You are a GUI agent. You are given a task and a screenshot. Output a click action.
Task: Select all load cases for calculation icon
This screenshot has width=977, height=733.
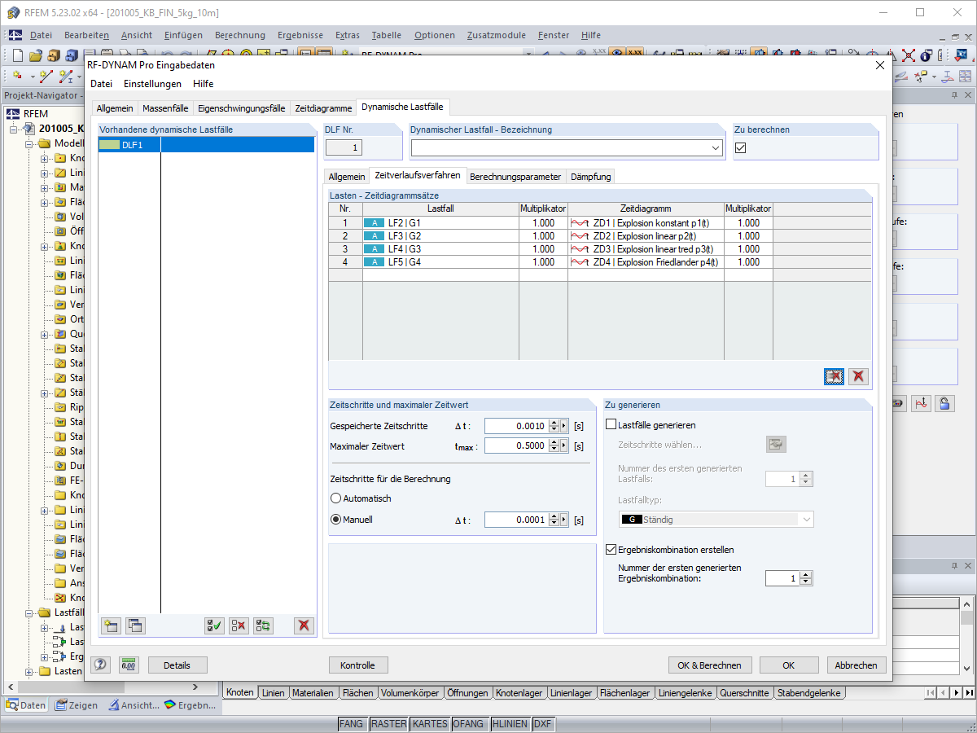(x=215, y=625)
